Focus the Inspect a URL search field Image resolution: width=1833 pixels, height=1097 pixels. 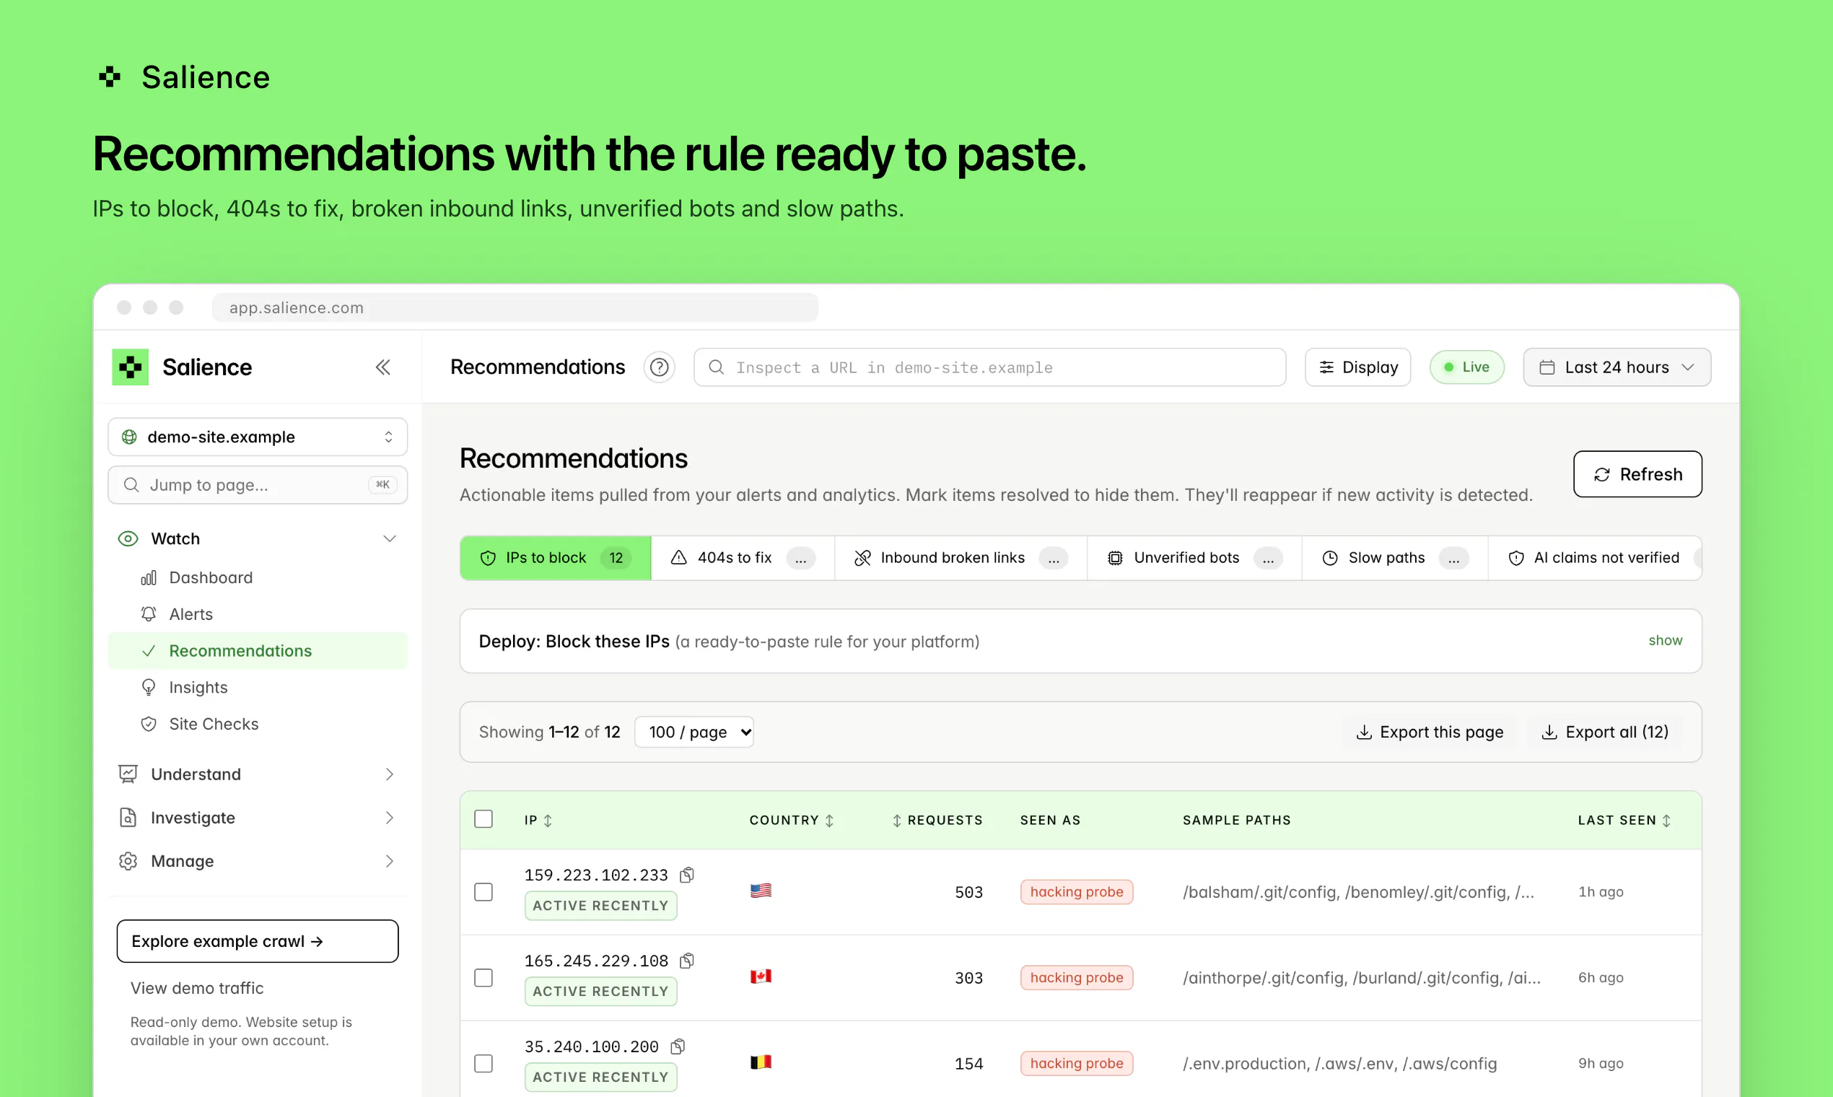point(989,367)
